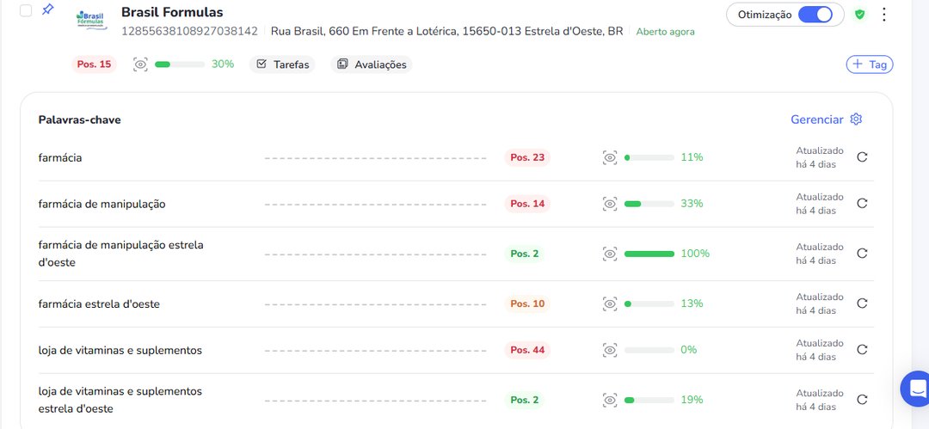The width and height of the screenshot is (929, 429).
Task: Refresh the 'farmácia' keyword ranking
Action: 862,157
